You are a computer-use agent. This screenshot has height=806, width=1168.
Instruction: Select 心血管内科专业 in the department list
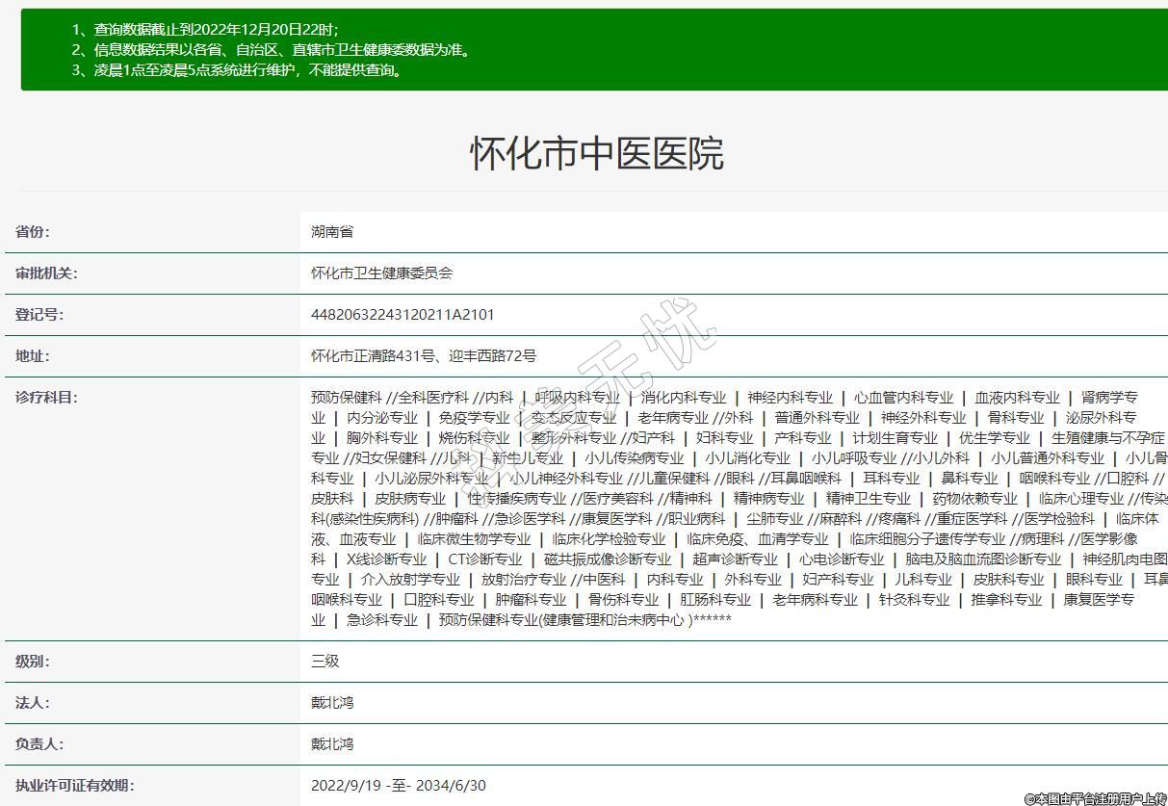(x=903, y=398)
